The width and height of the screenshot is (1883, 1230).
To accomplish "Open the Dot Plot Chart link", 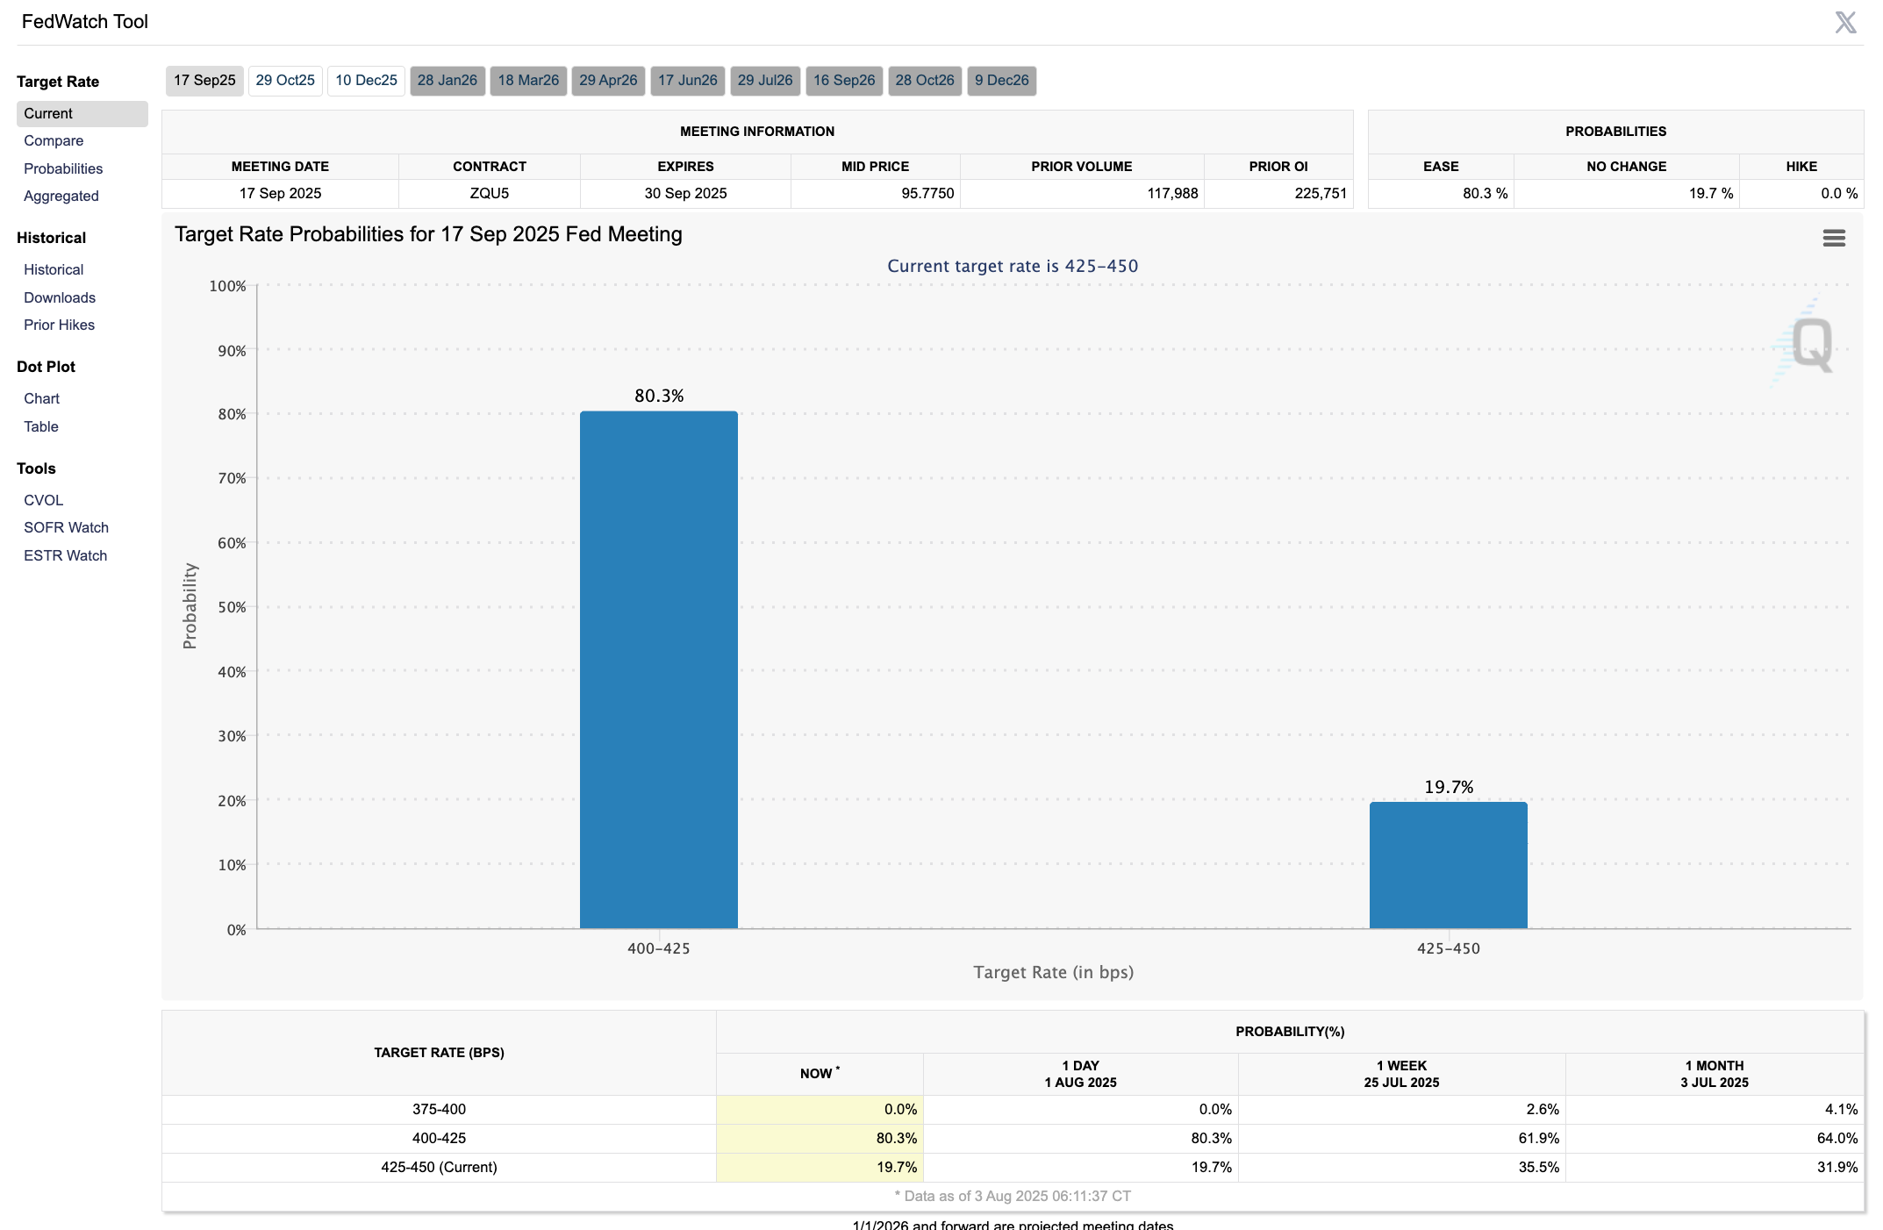I will click(41, 398).
